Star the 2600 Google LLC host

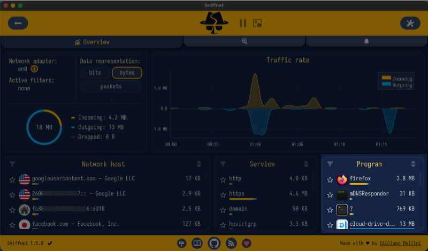[x=12, y=195]
